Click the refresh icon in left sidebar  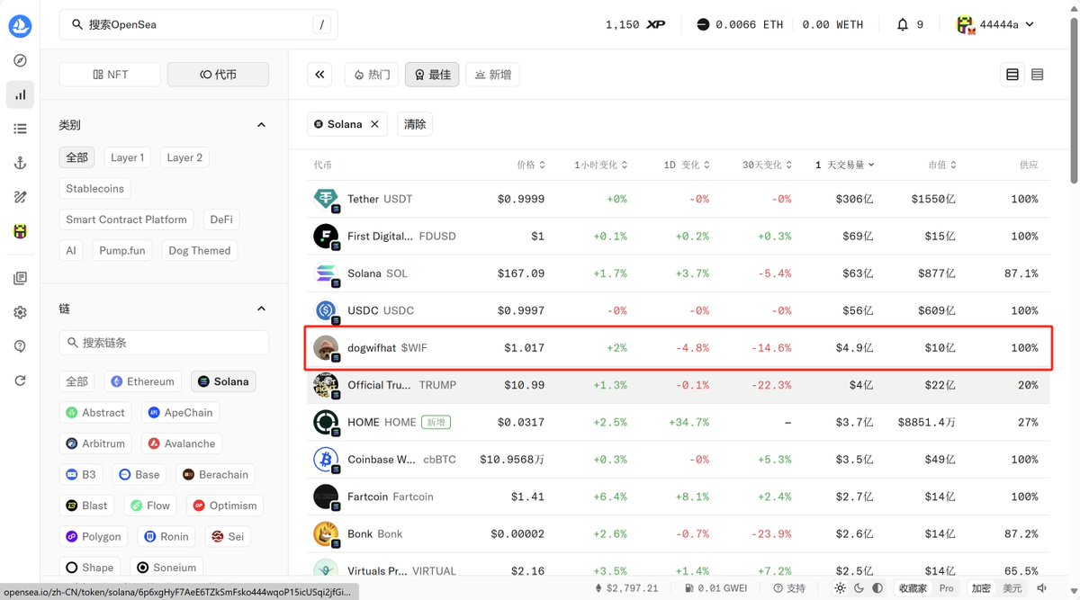coord(20,381)
